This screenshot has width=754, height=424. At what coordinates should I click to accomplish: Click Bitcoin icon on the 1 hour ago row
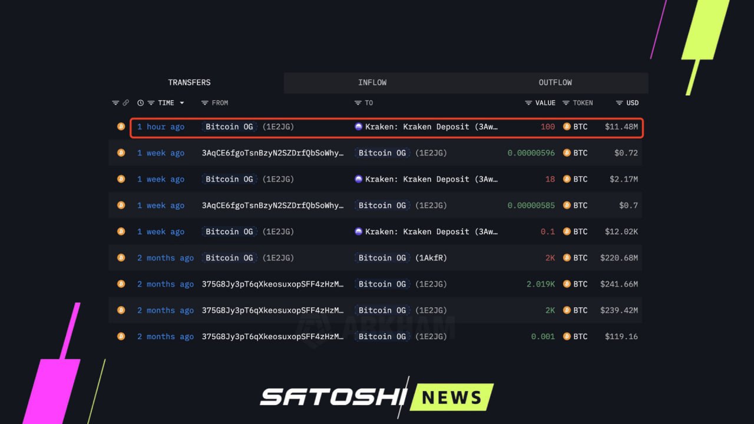tap(121, 127)
